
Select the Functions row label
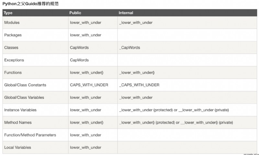point(13,72)
